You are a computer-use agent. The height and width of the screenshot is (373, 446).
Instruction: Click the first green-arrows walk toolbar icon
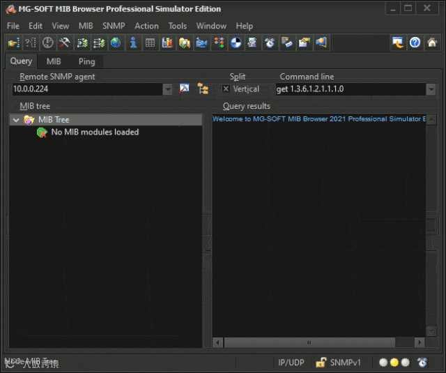coord(82,43)
